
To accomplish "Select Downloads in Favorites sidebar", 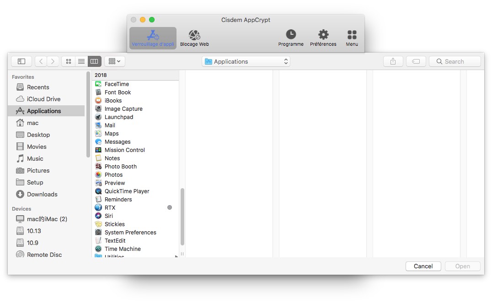I will pos(42,194).
